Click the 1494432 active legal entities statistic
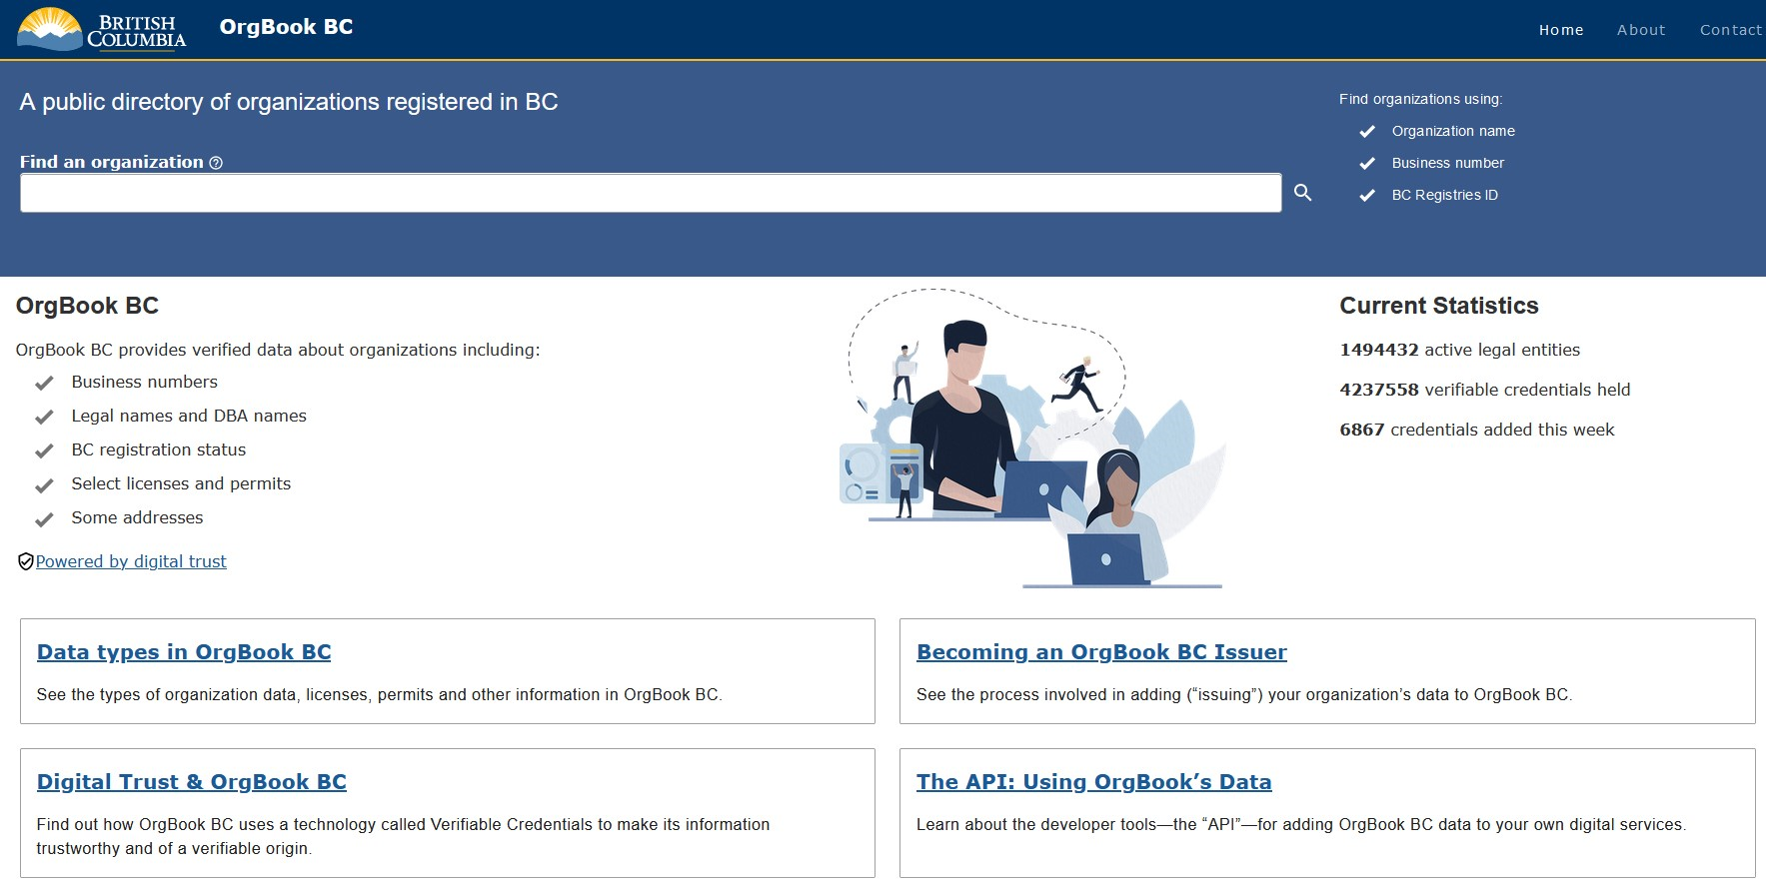This screenshot has height=887, width=1766. (x=1460, y=350)
